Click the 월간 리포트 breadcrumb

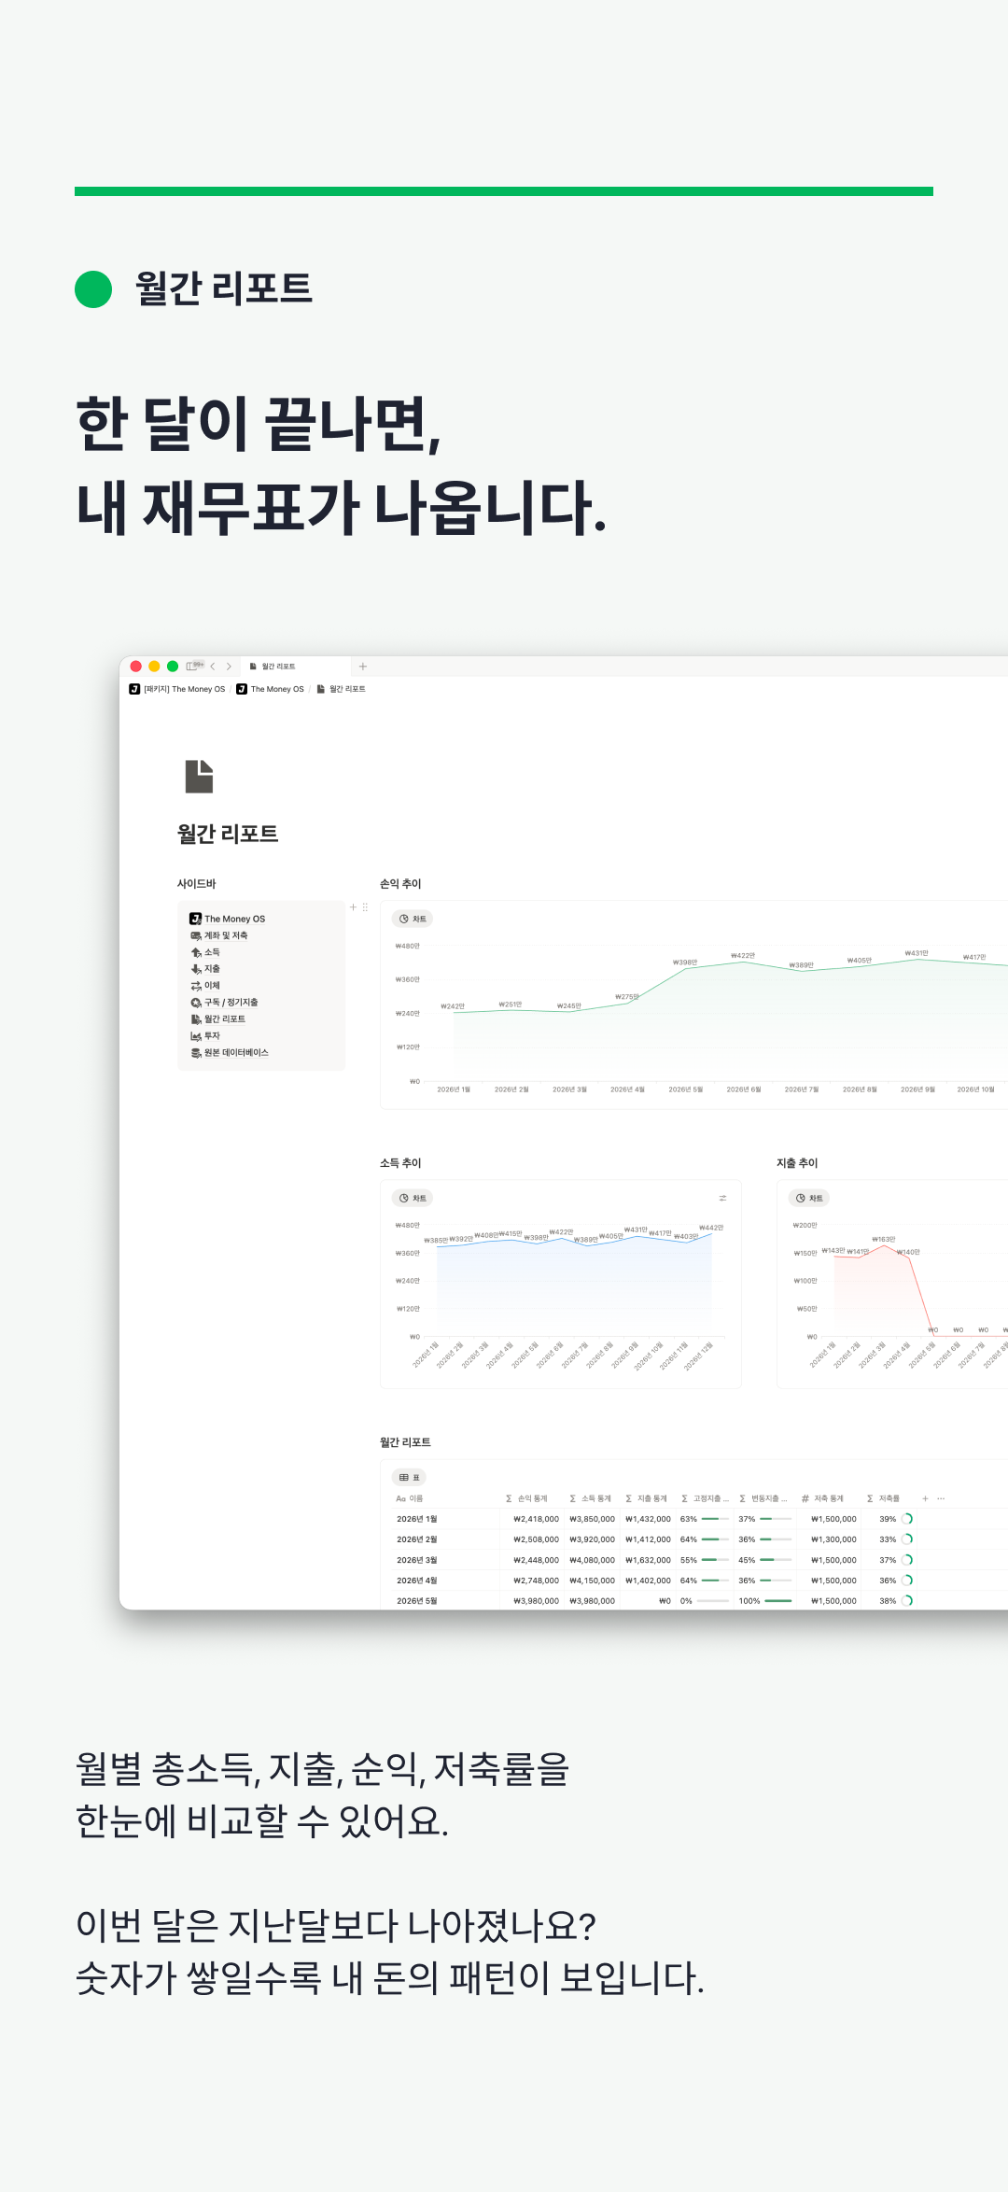[x=341, y=689]
